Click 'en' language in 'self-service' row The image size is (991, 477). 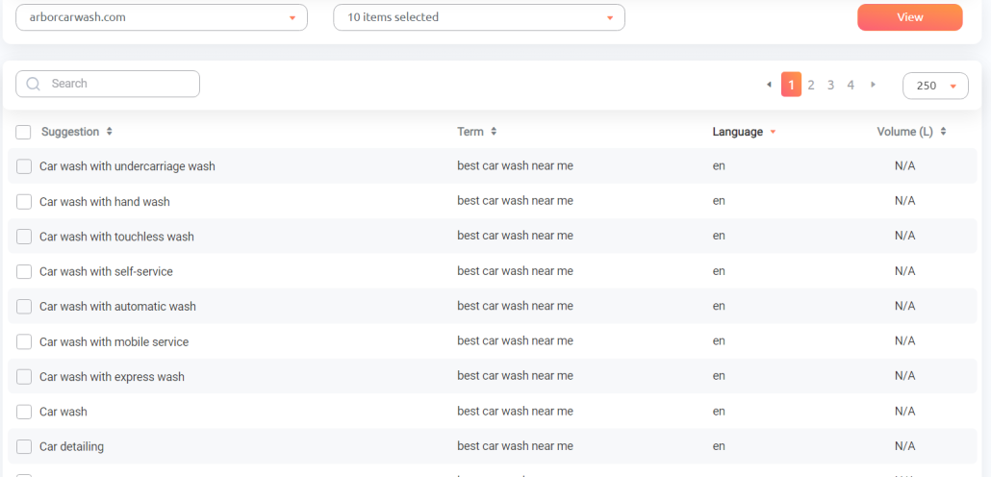(719, 271)
